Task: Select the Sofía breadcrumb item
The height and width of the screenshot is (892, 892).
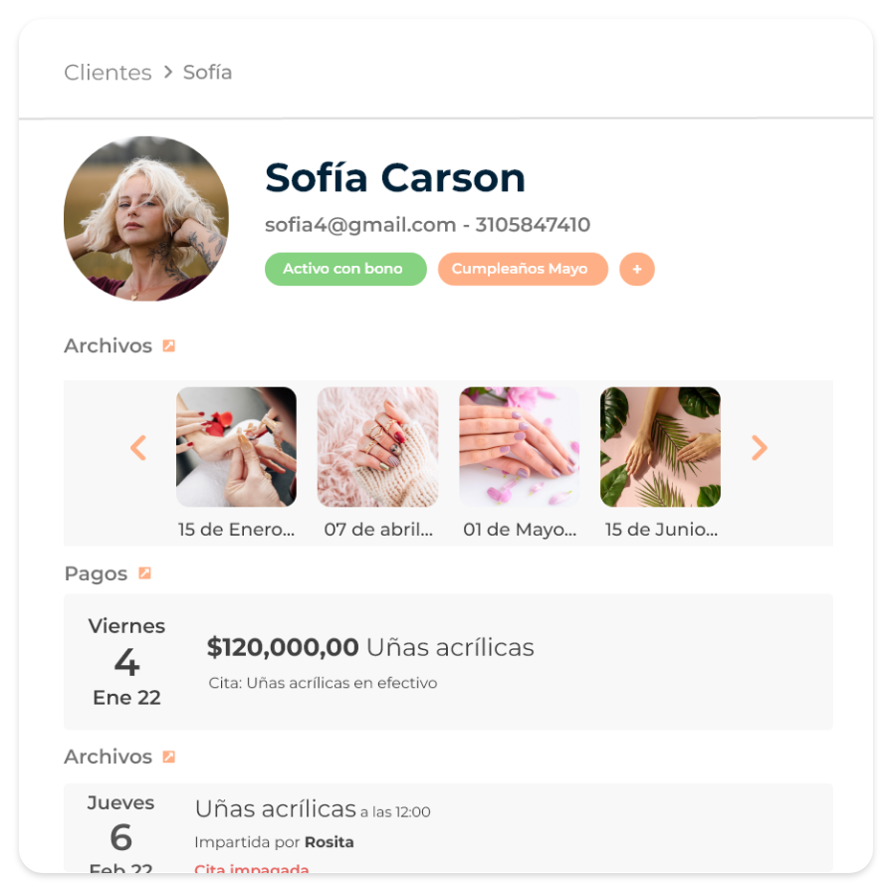Action: click(x=208, y=73)
